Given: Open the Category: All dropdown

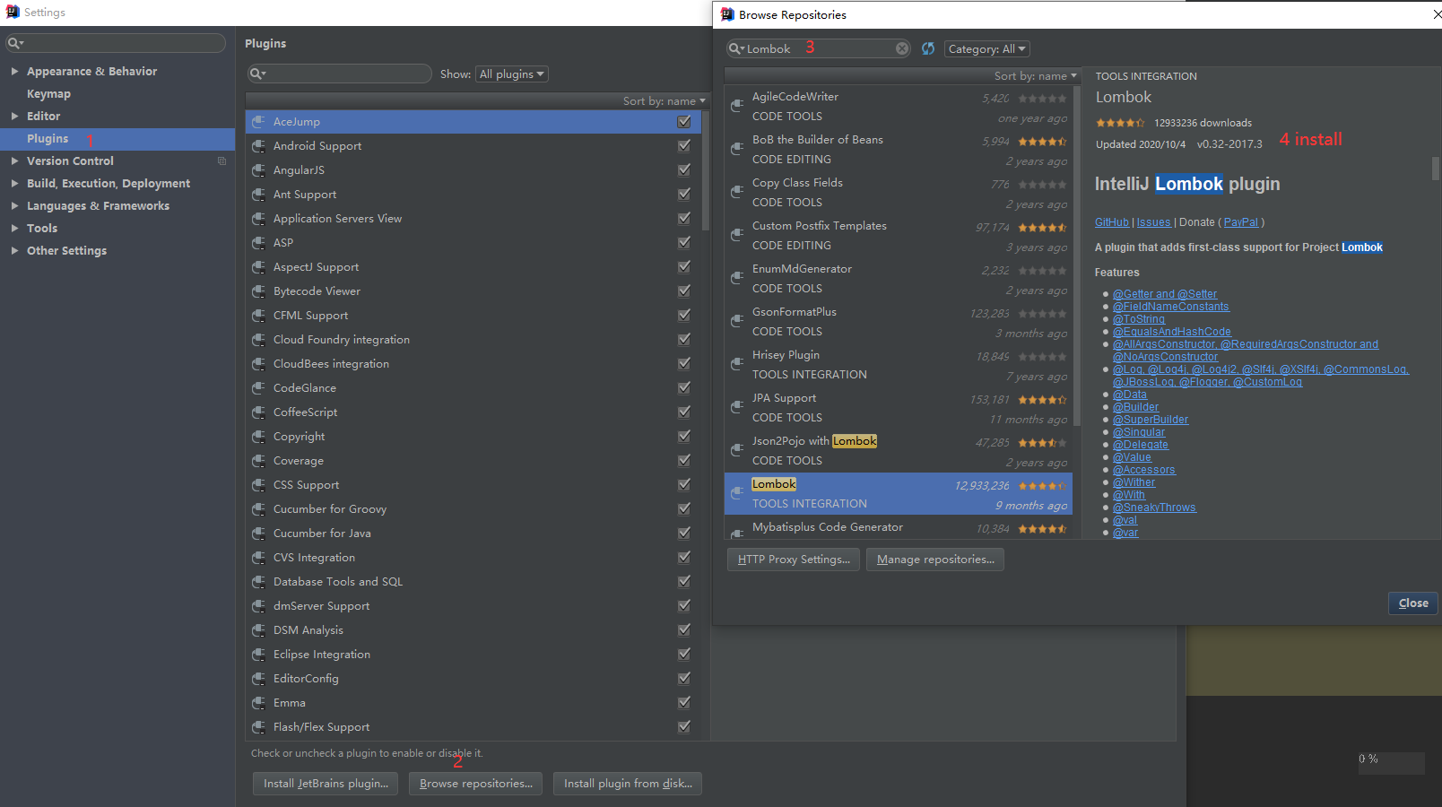Looking at the screenshot, I should pos(986,49).
